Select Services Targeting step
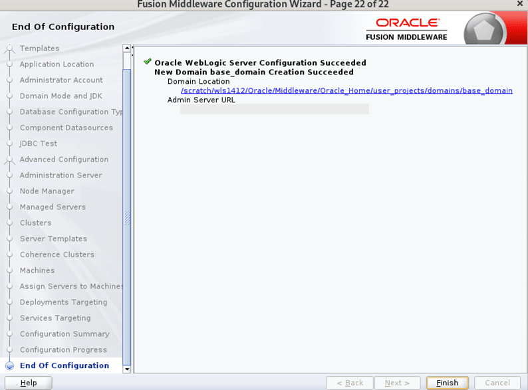 click(x=55, y=318)
